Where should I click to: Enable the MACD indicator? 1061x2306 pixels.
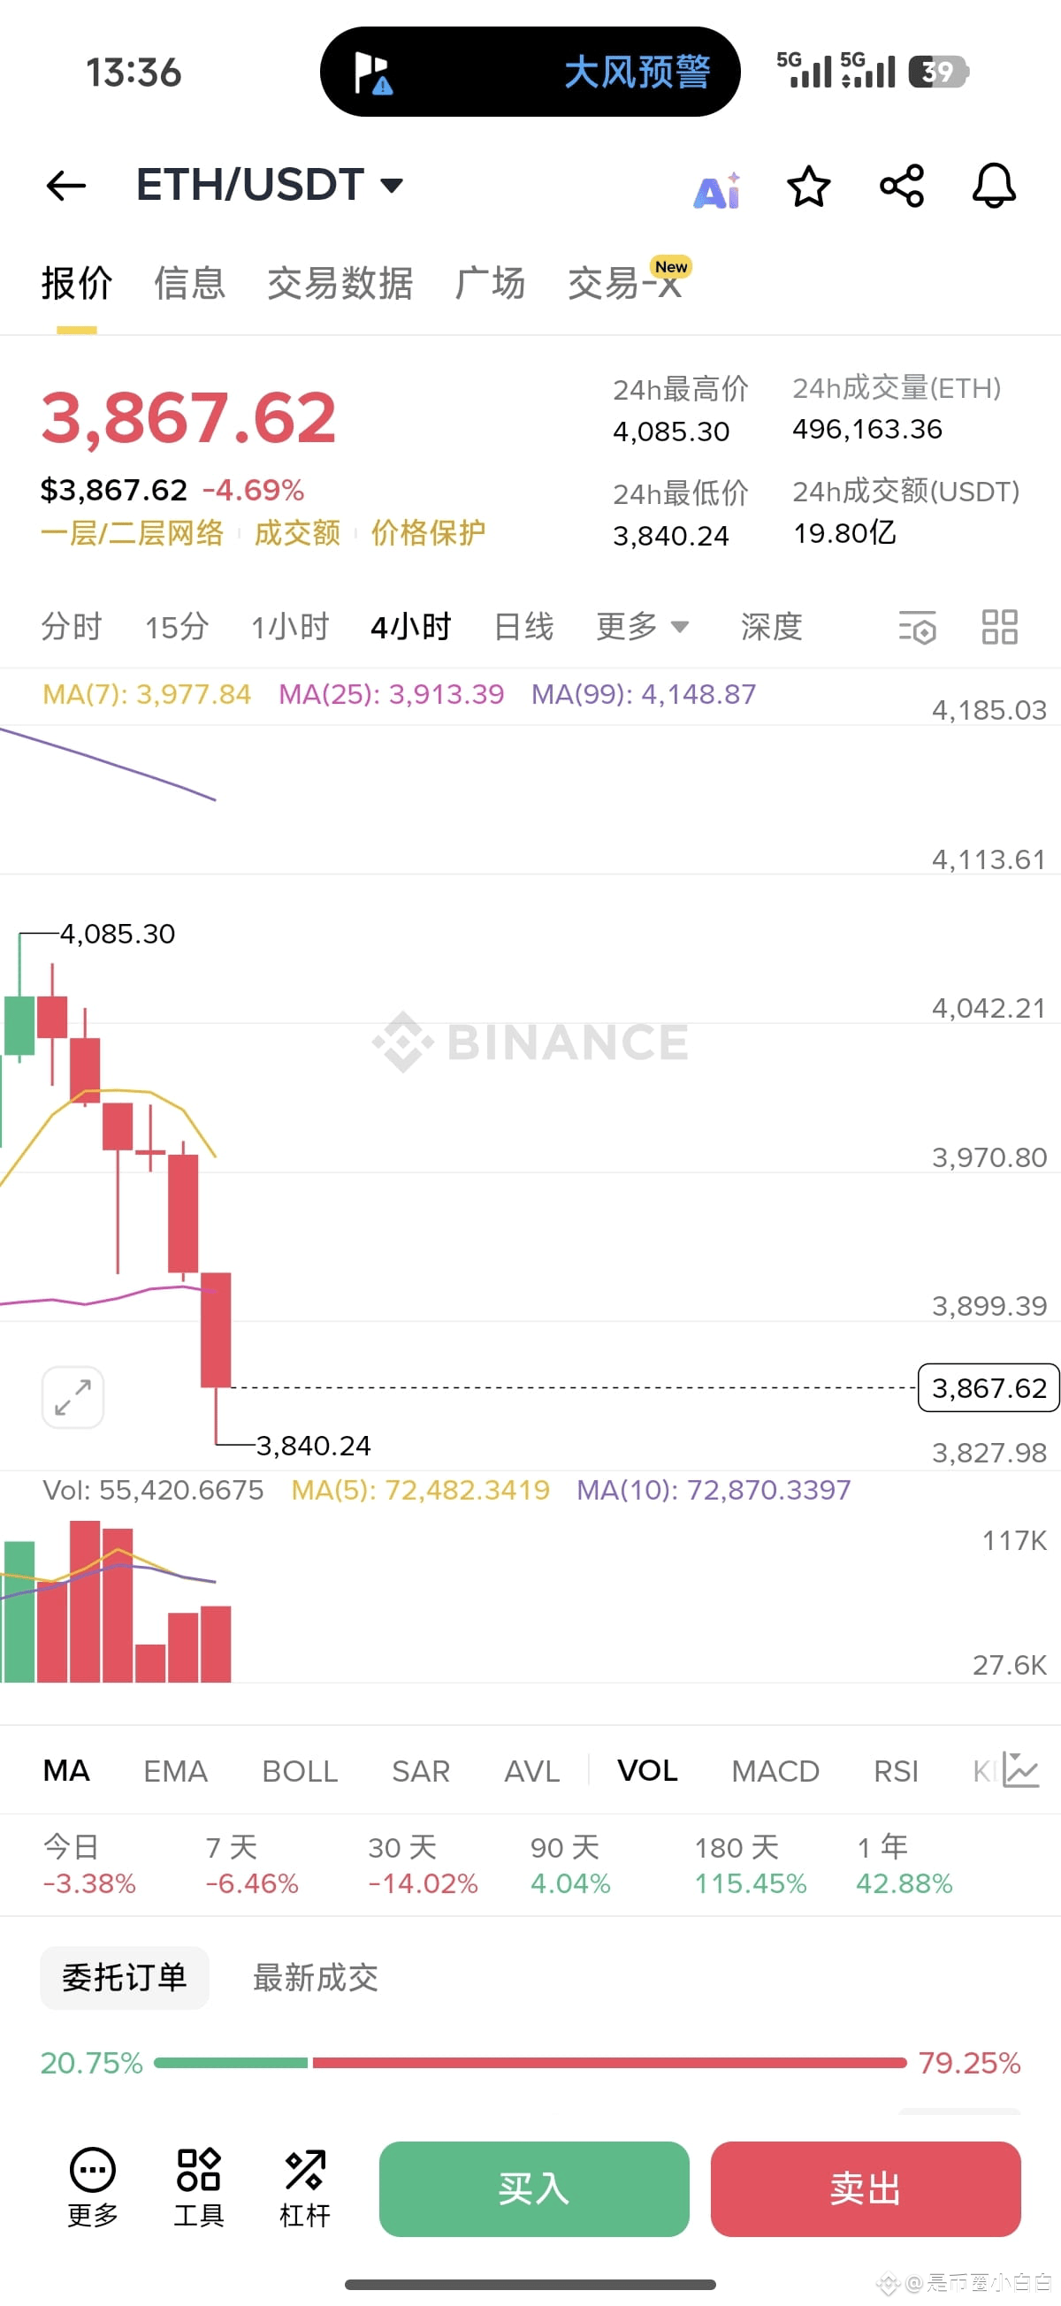(x=775, y=1771)
